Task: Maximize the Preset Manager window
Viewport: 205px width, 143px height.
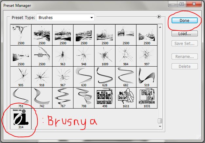Action: pos(182,4)
